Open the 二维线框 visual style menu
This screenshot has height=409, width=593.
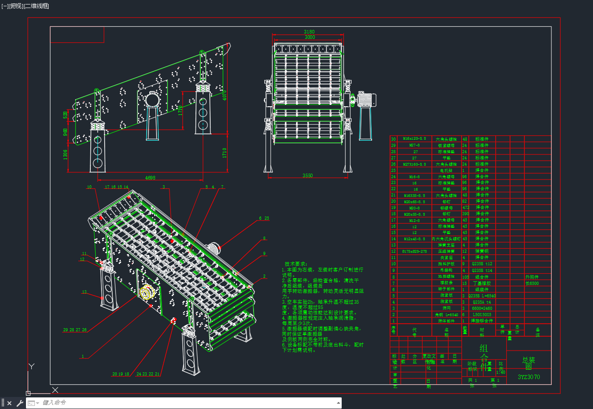coord(37,6)
